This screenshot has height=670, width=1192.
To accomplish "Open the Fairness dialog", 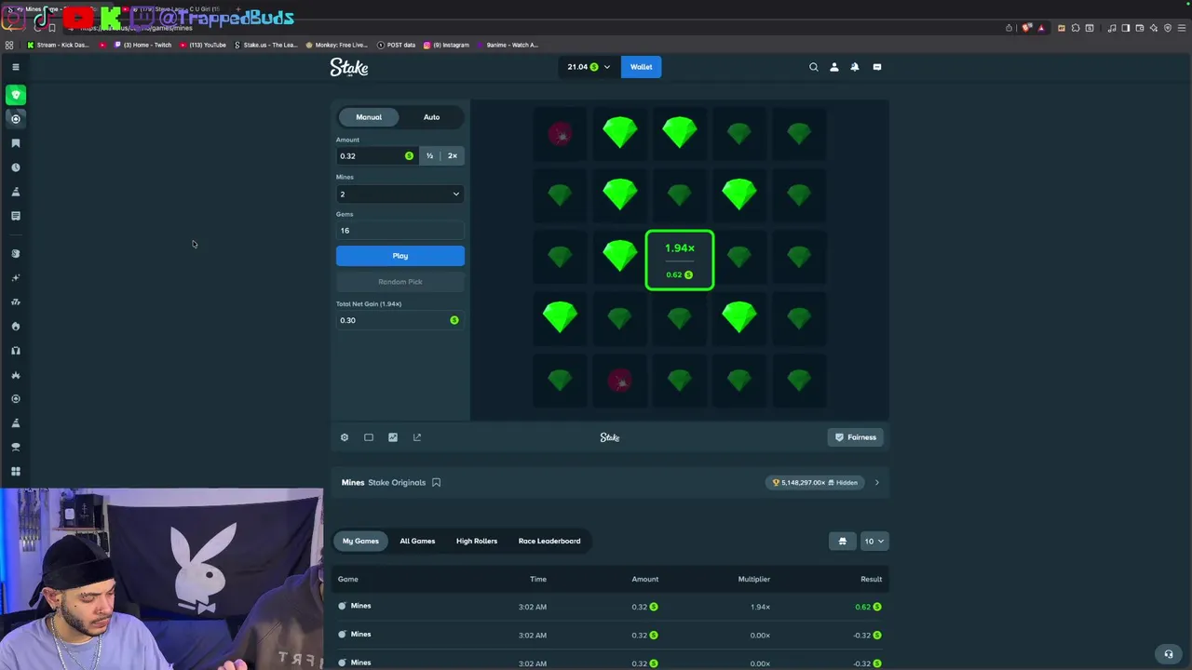I will pyautogui.click(x=855, y=437).
